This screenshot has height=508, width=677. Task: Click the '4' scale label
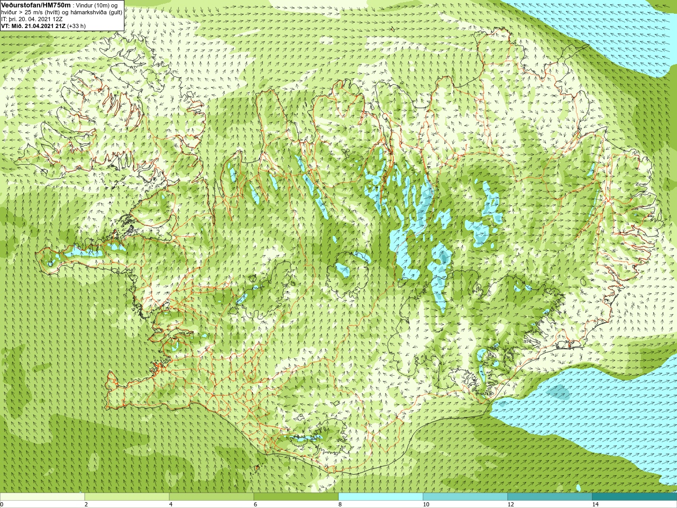tap(171, 504)
